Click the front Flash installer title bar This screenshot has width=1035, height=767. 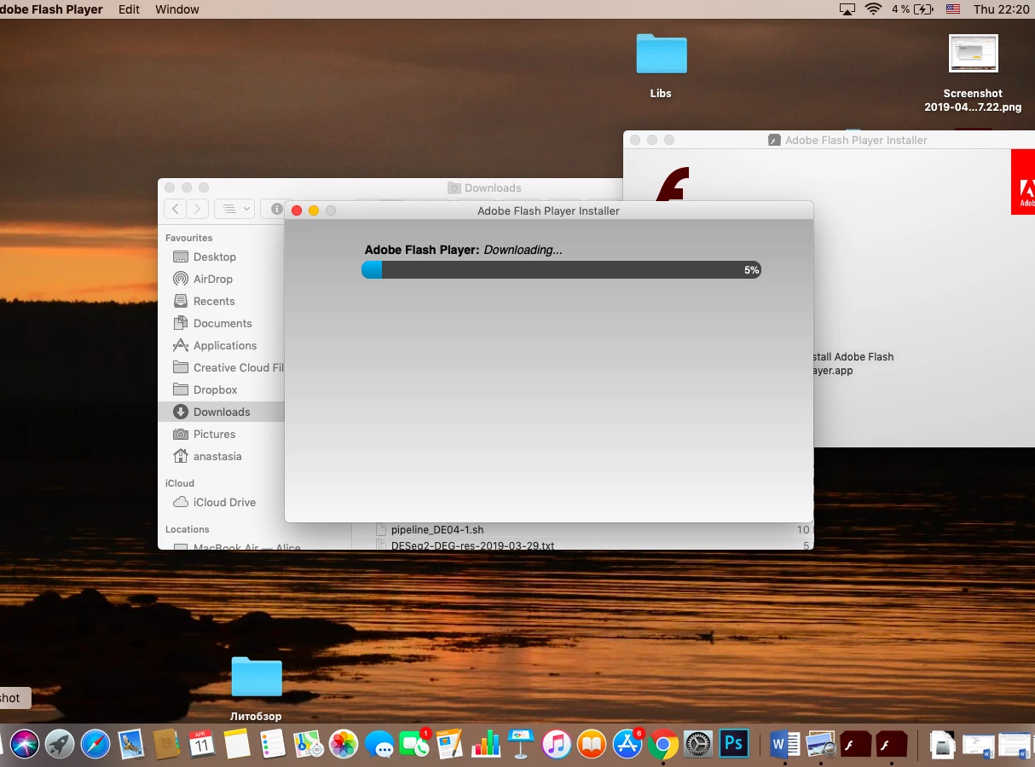(548, 210)
